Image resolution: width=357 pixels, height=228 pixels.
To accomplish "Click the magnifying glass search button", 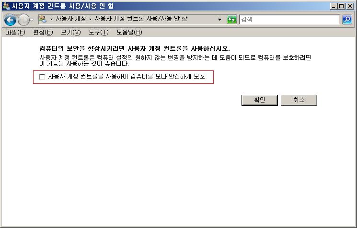I will [x=347, y=20].
